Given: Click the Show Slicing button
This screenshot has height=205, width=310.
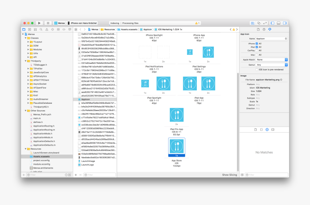Looking at the screenshot, I should (x=229, y=175).
